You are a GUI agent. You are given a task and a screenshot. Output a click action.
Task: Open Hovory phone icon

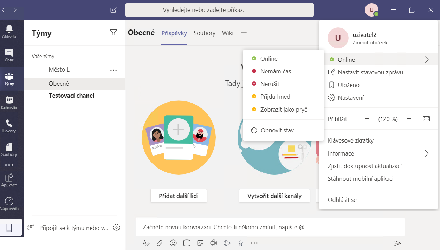9,126
